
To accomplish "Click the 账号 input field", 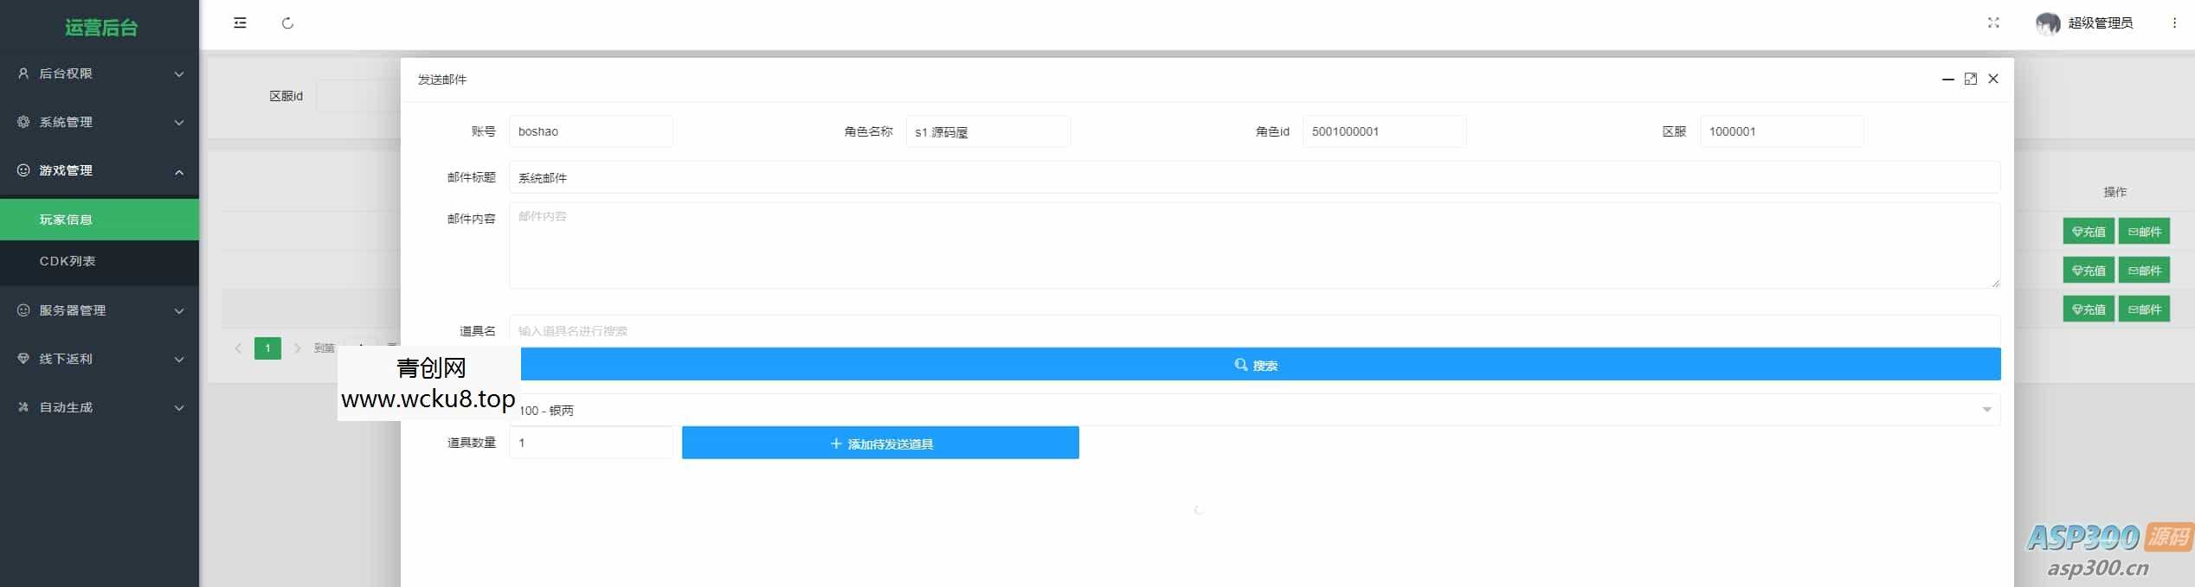I will [591, 131].
